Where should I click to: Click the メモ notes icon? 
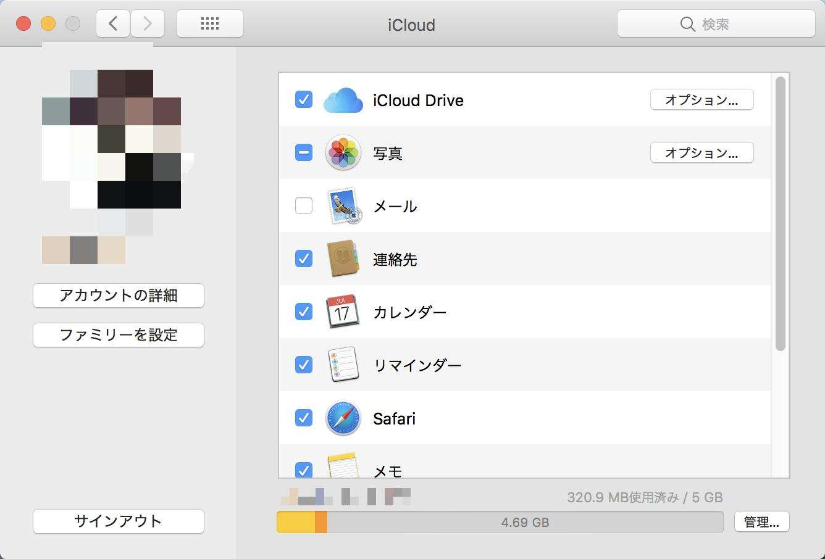[x=343, y=467]
